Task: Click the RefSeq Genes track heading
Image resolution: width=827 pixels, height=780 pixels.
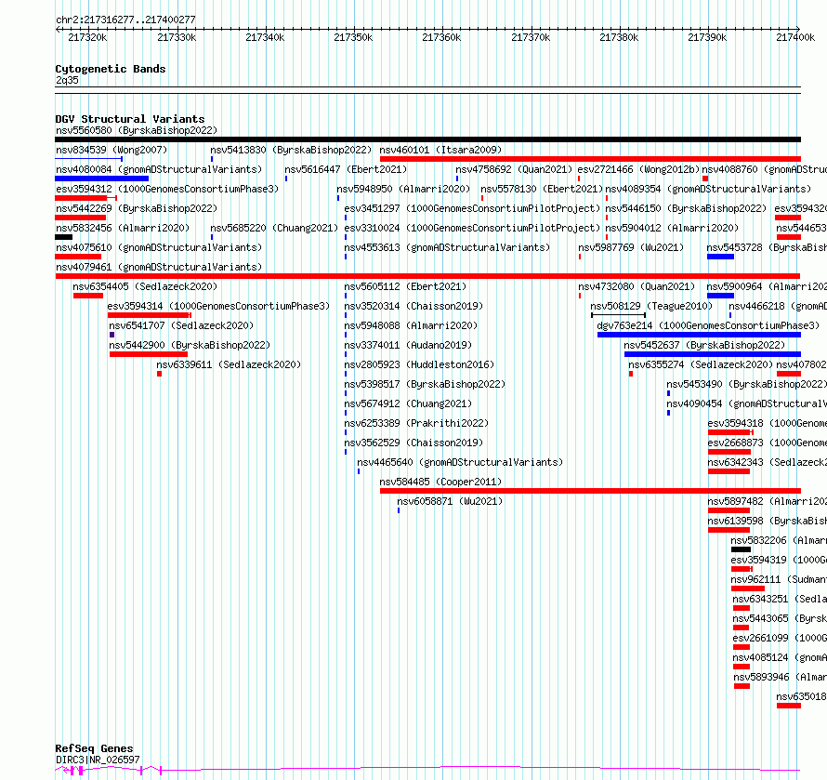Action: click(x=94, y=748)
